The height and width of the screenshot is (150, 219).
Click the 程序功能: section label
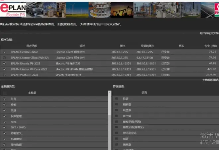click(7, 40)
